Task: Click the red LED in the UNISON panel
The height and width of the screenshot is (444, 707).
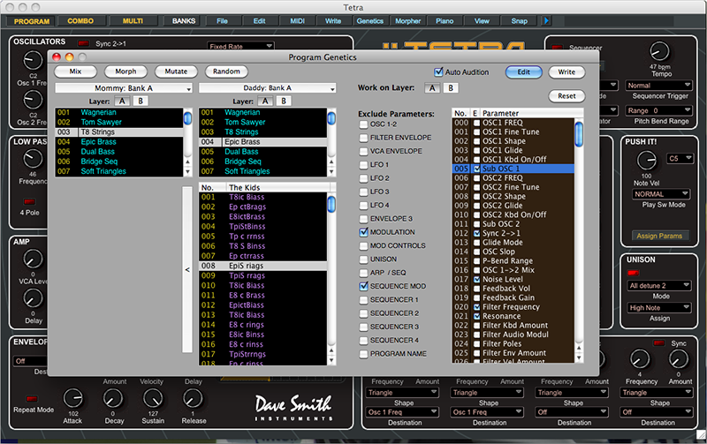Action: (x=634, y=272)
